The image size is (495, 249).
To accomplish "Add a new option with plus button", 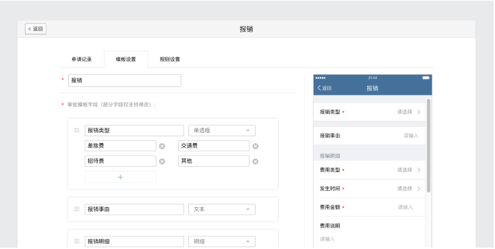I will coord(120,177).
